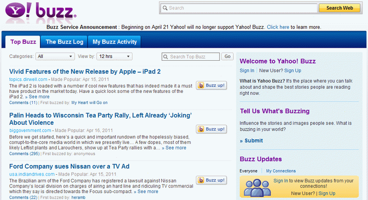Click the Buzz up! icon for Palin story

tap(201, 129)
